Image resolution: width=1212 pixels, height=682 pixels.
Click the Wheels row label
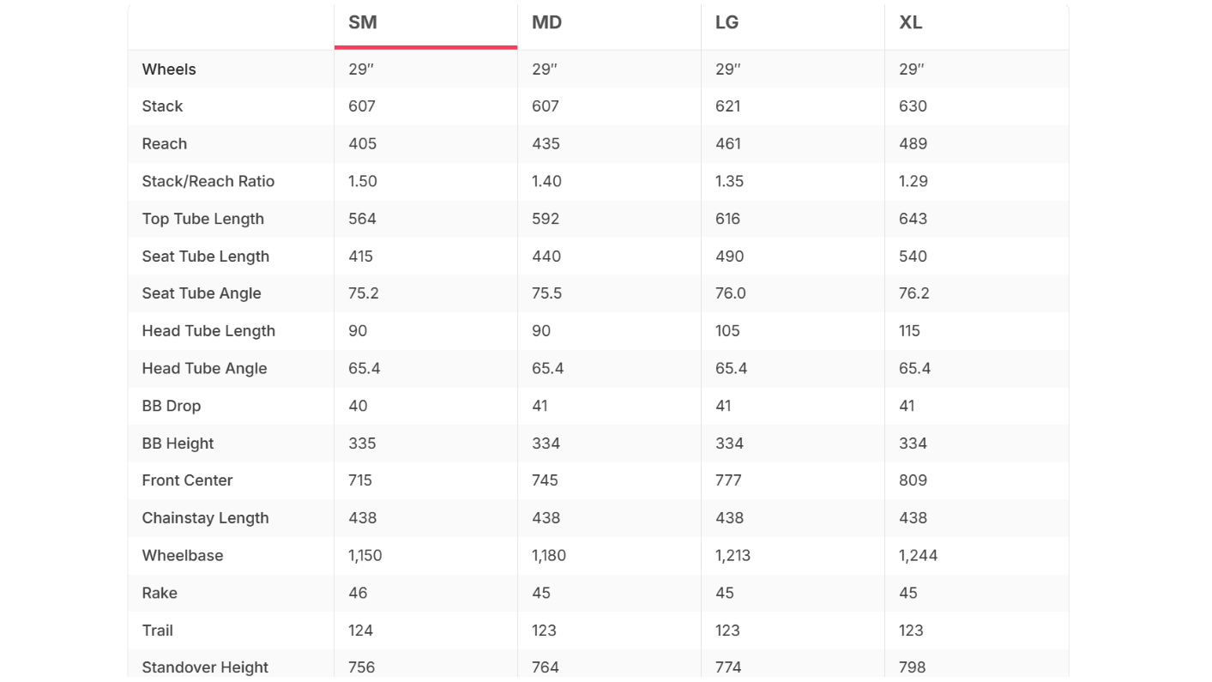pos(169,69)
